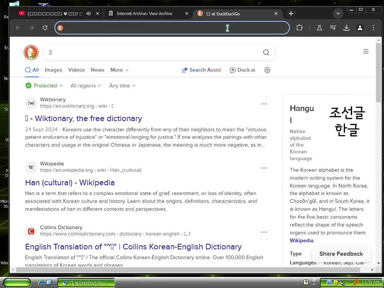Open the Any time filter dropdown
Image resolution: width=384 pixels, height=288 pixels.
[x=122, y=85]
